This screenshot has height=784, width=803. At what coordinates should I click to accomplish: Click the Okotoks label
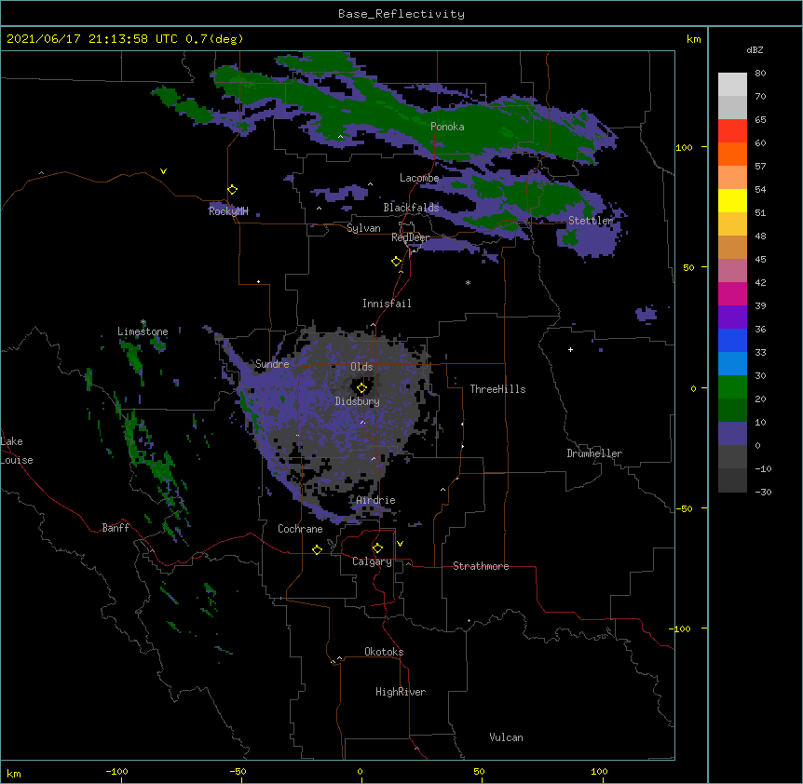click(384, 652)
